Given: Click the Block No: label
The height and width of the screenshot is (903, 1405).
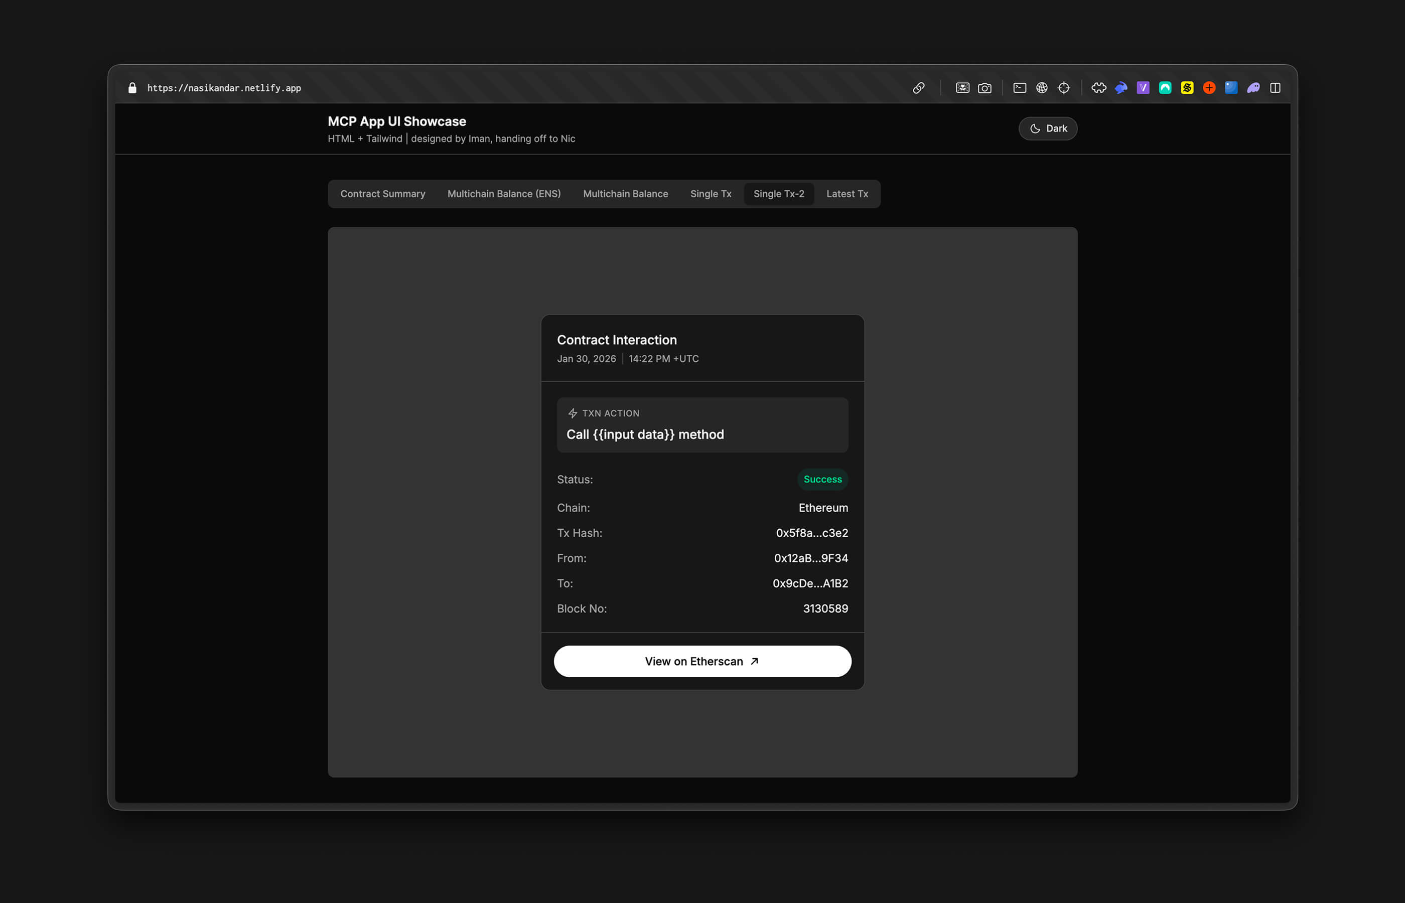Looking at the screenshot, I should pos(581,609).
